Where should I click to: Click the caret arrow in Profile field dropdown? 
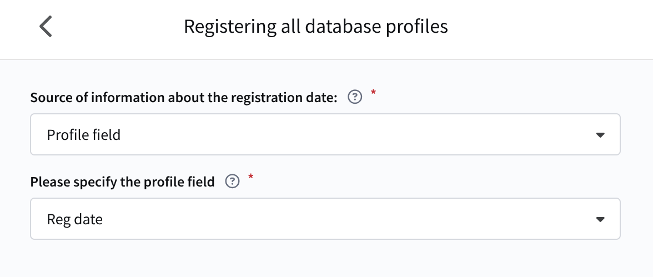[x=600, y=135]
